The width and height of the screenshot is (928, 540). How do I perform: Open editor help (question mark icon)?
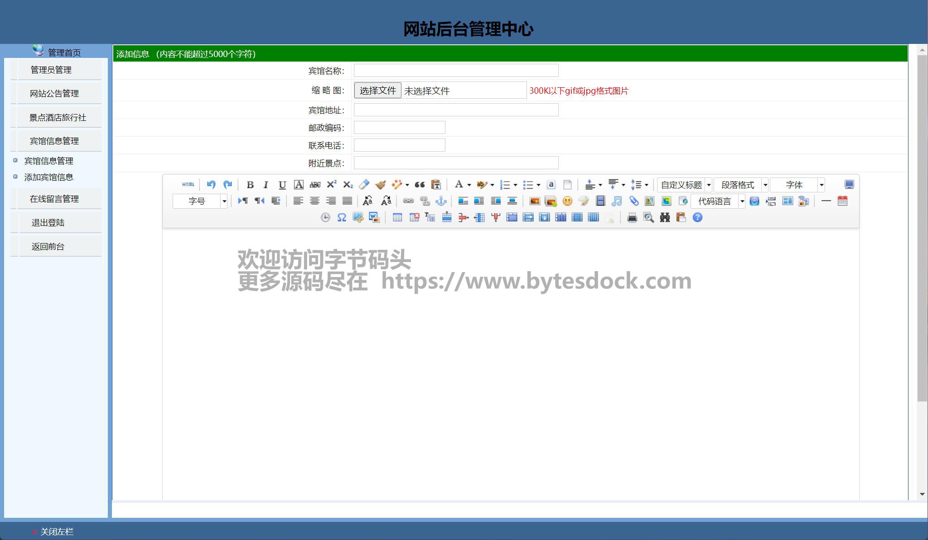click(x=697, y=218)
